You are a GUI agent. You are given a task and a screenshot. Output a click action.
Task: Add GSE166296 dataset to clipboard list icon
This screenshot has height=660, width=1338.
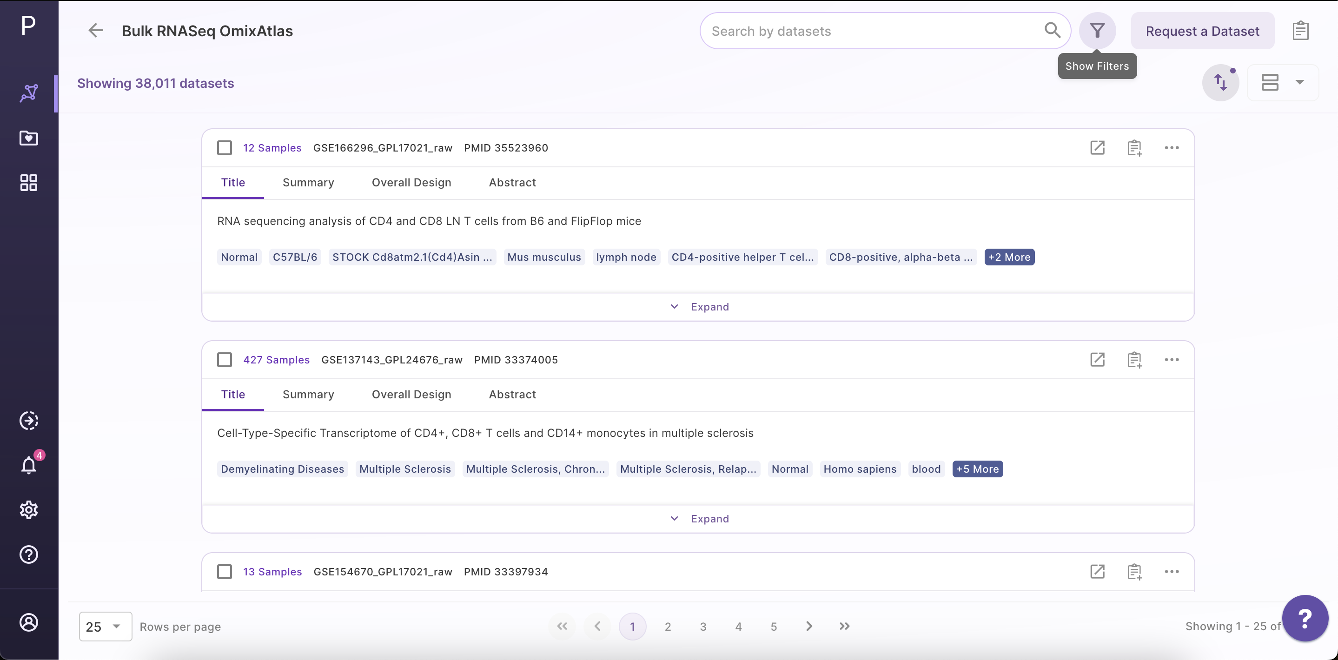pyautogui.click(x=1134, y=147)
